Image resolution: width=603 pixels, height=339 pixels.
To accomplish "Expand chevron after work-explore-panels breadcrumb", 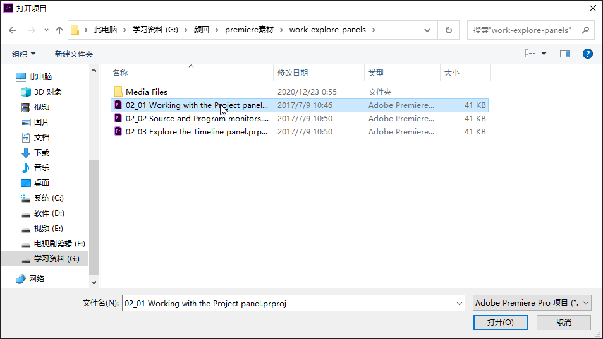I will 374,30.
